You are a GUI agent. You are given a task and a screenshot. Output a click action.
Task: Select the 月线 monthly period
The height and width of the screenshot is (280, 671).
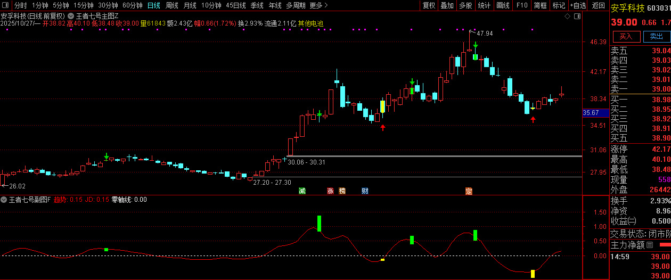coord(190,5)
